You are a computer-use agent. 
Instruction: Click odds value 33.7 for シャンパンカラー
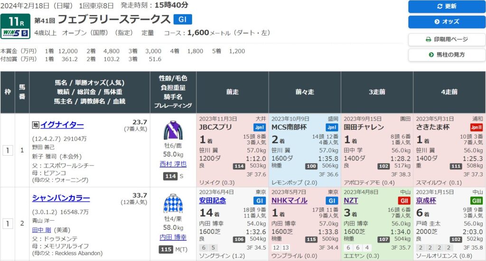coord(140,196)
